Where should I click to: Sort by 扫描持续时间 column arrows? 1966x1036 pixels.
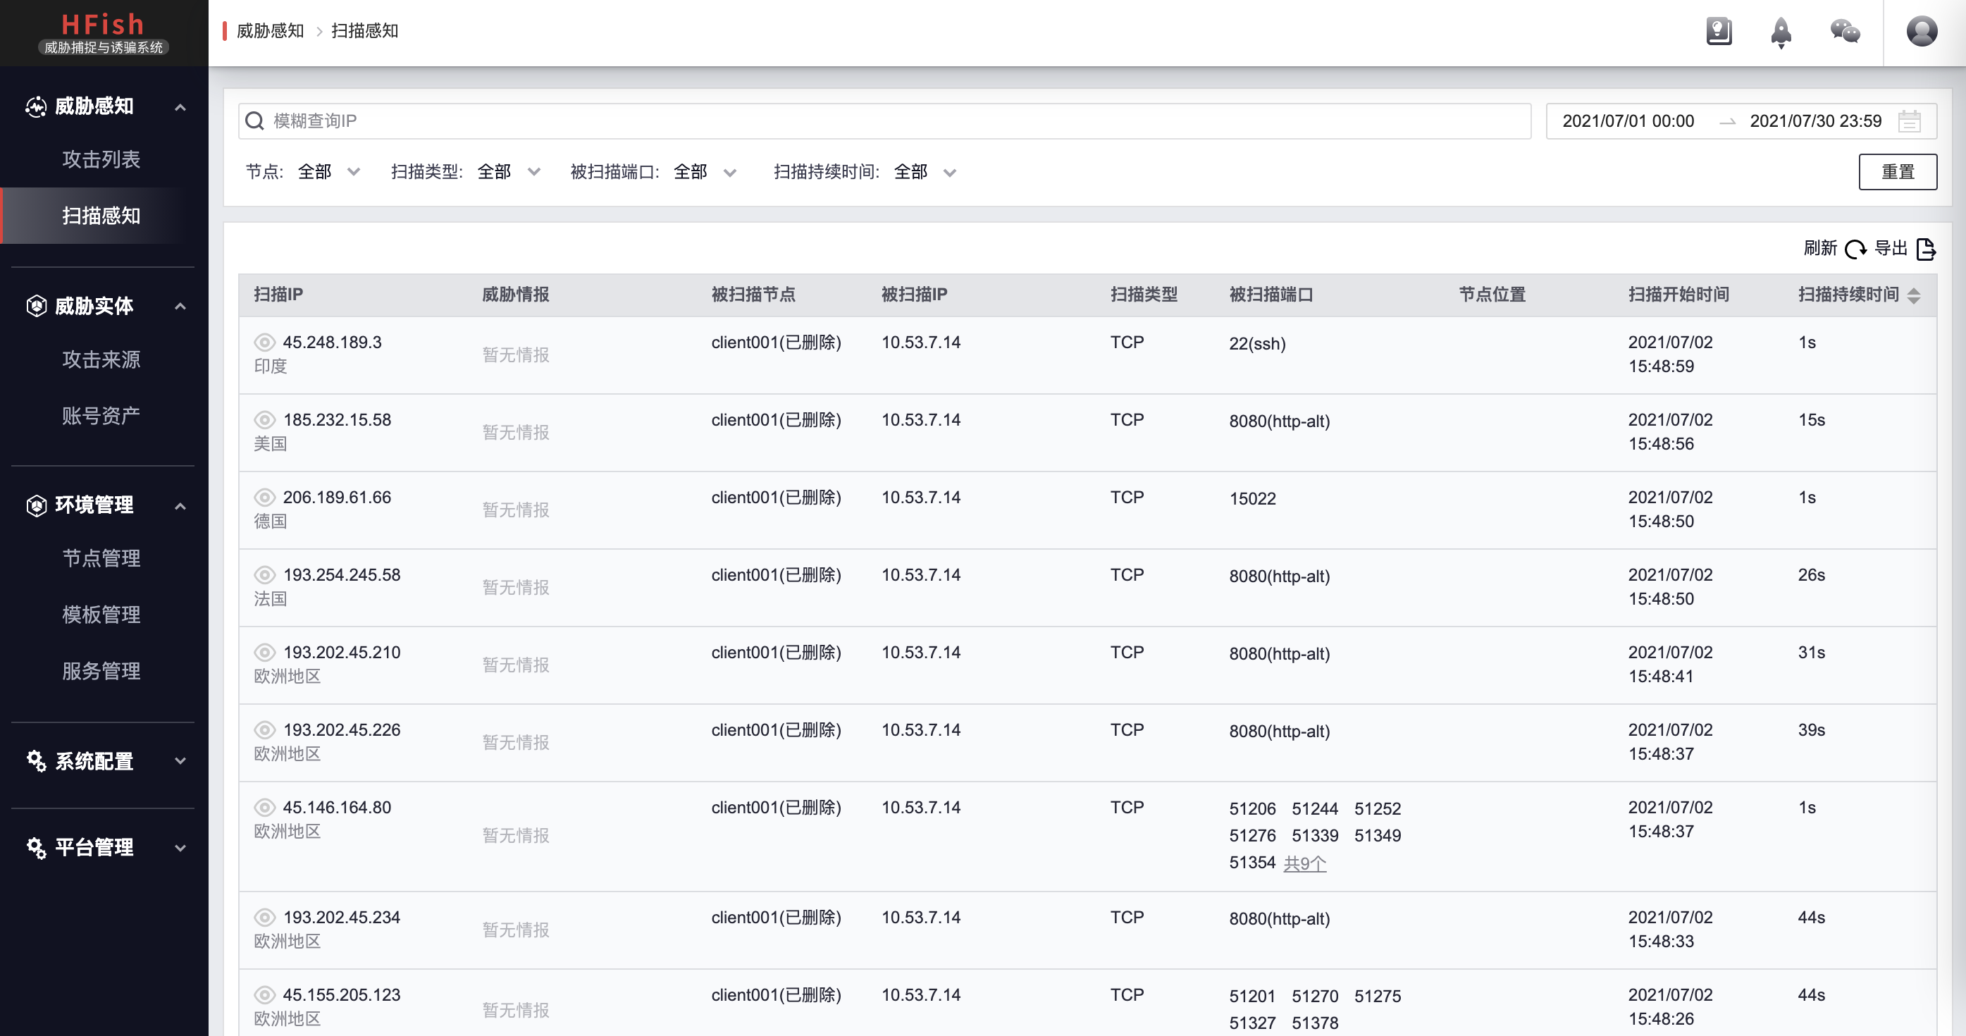tap(1913, 295)
